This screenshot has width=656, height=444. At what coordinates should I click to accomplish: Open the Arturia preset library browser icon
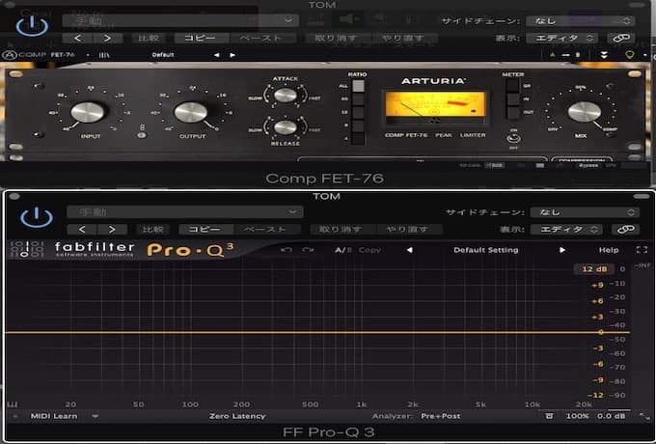click(x=104, y=55)
